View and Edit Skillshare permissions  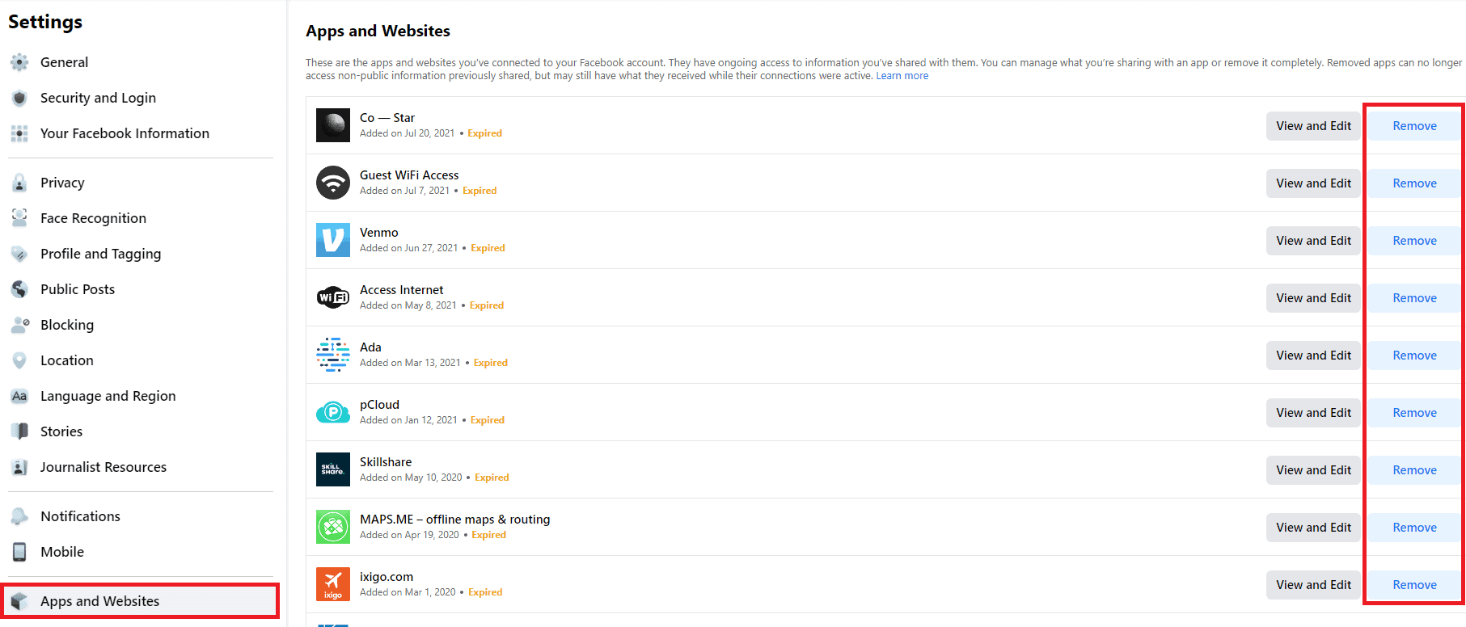(x=1313, y=470)
